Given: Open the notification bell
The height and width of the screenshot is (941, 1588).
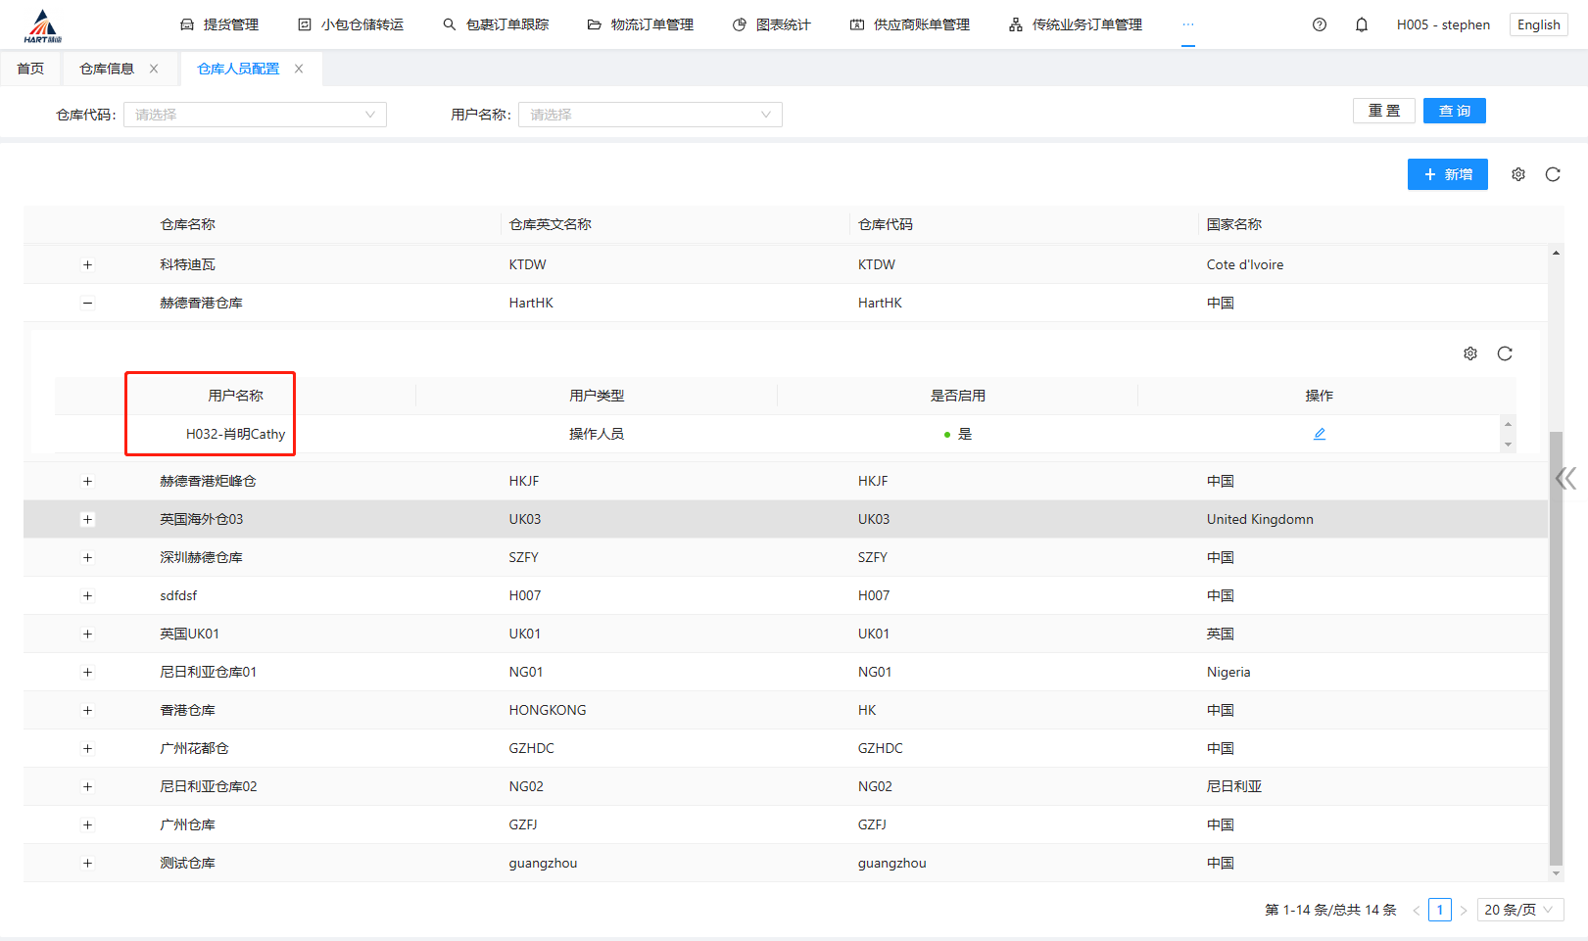Looking at the screenshot, I should click(x=1362, y=24).
